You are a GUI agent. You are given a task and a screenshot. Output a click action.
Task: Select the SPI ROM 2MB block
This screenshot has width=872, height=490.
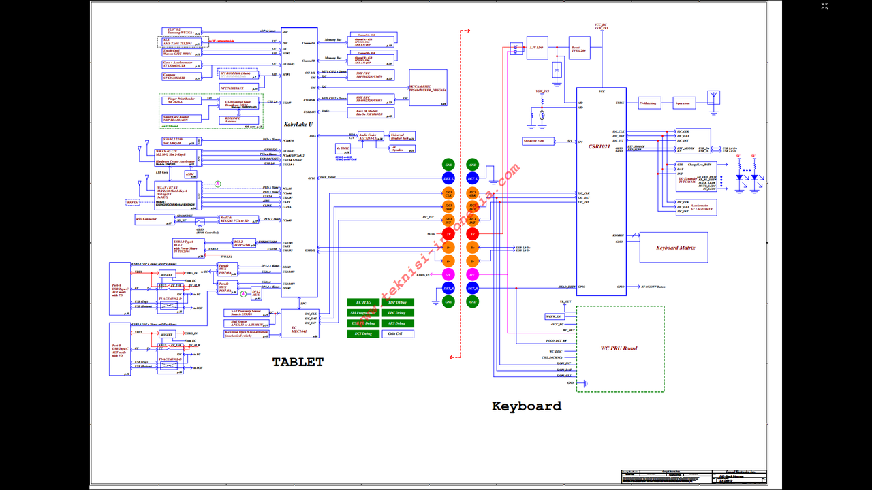point(538,141)
